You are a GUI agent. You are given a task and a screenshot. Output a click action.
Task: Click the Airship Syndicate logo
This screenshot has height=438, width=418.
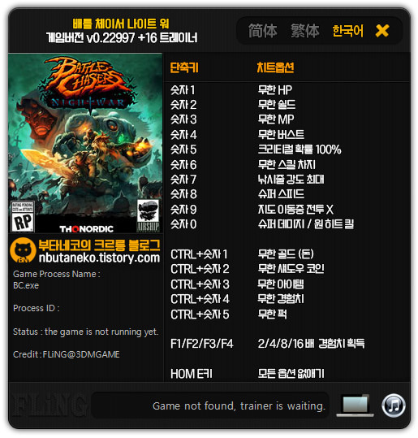click(x=148, y=215)
